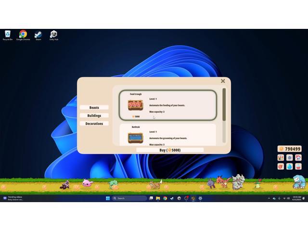The width and height of the screenshot is (308, 231).
Task: Open the Recycle Bin desktop icon
Action: pyautogui.click(x=8, y=35)
